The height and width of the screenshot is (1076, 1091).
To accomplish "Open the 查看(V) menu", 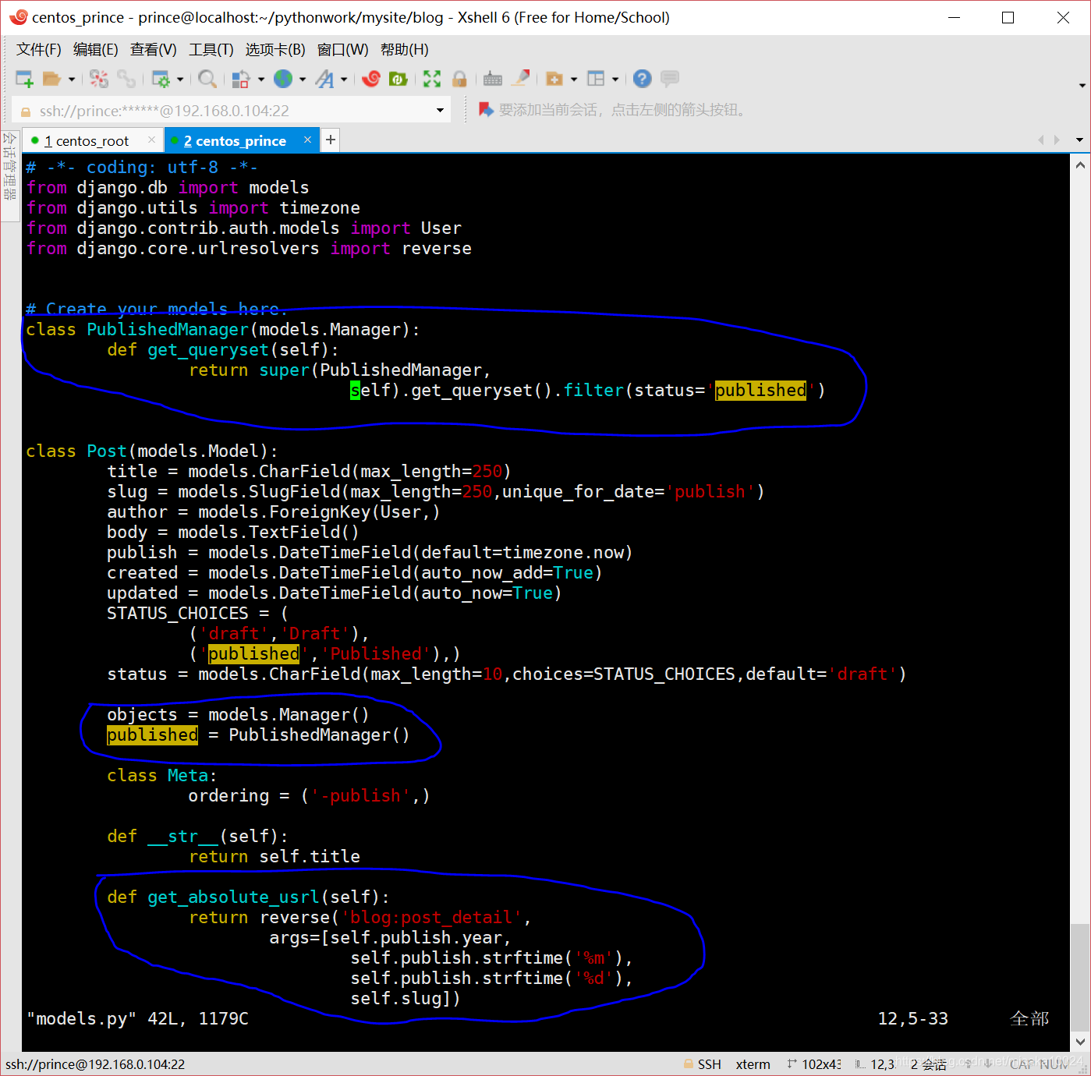I will click(x=154, y=50).
